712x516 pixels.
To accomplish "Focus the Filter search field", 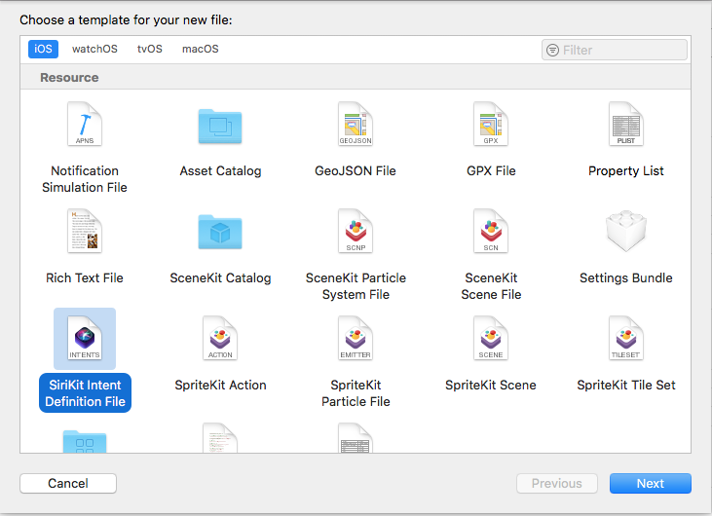I will (x=622, y=50).
